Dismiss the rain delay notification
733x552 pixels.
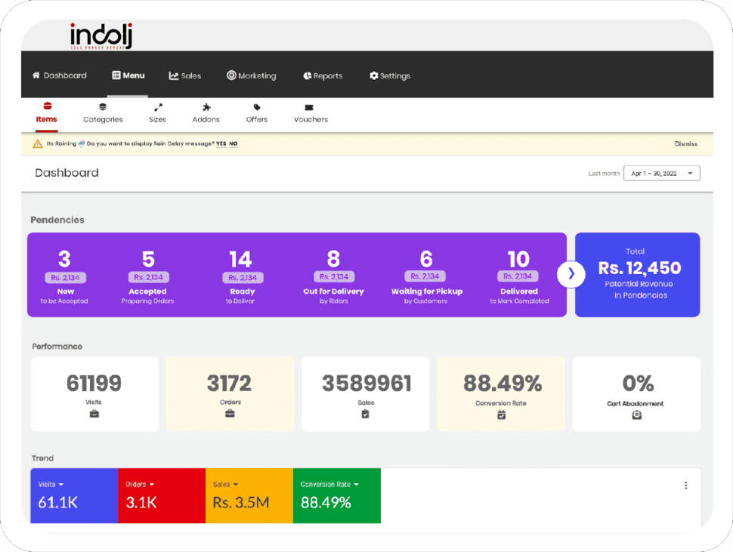[x=685, y=143]
